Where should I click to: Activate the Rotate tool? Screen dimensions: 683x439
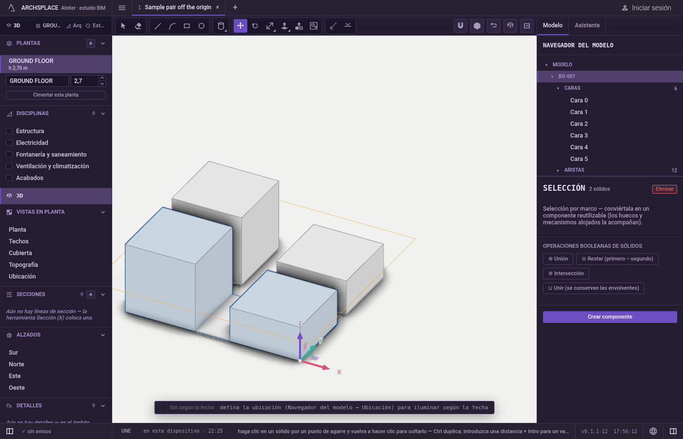[255, 26]
